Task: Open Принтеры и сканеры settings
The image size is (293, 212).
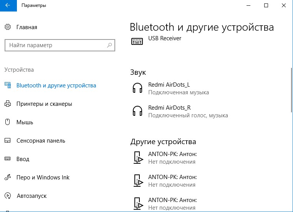Action: [44, 104]
